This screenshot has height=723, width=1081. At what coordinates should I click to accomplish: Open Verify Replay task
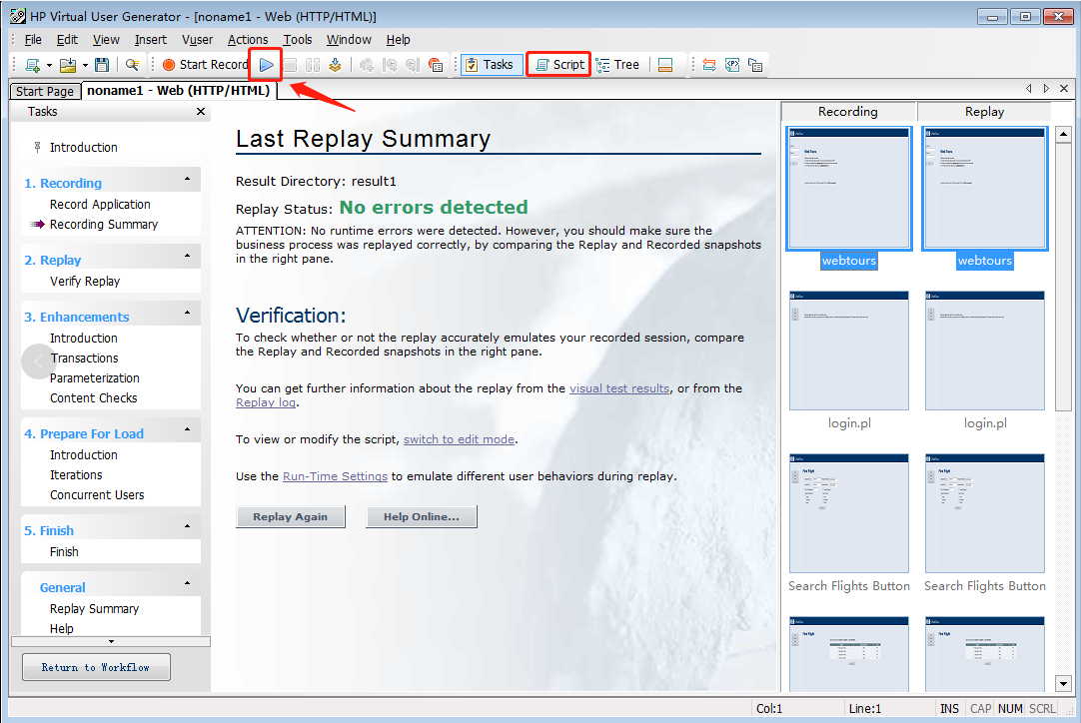pyautogui.click(x=85, y=282)
